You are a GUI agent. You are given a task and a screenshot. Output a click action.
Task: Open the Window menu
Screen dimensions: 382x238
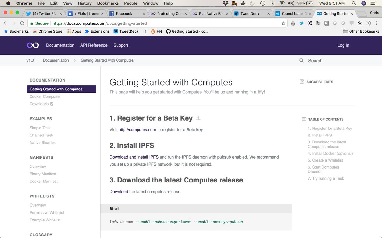[151, 3]
